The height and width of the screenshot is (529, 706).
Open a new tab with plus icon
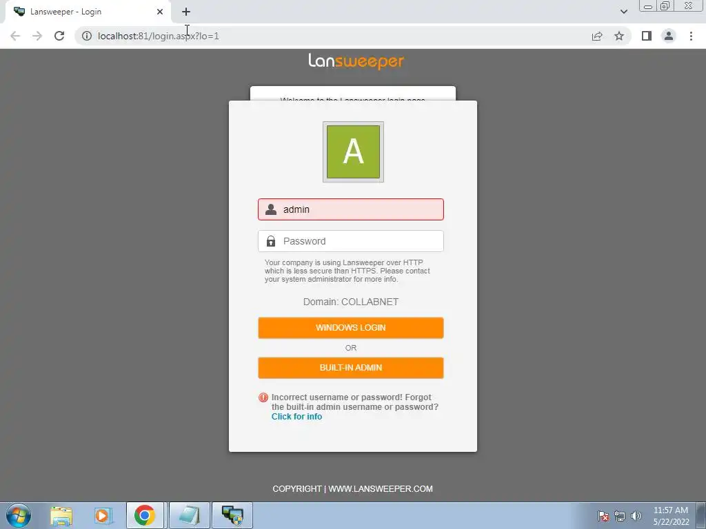pos(186,12)
